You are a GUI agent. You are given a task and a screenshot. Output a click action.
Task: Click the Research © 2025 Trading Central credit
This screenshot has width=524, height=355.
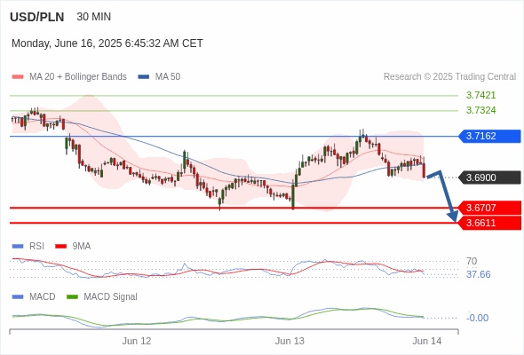tap(449, 77)
